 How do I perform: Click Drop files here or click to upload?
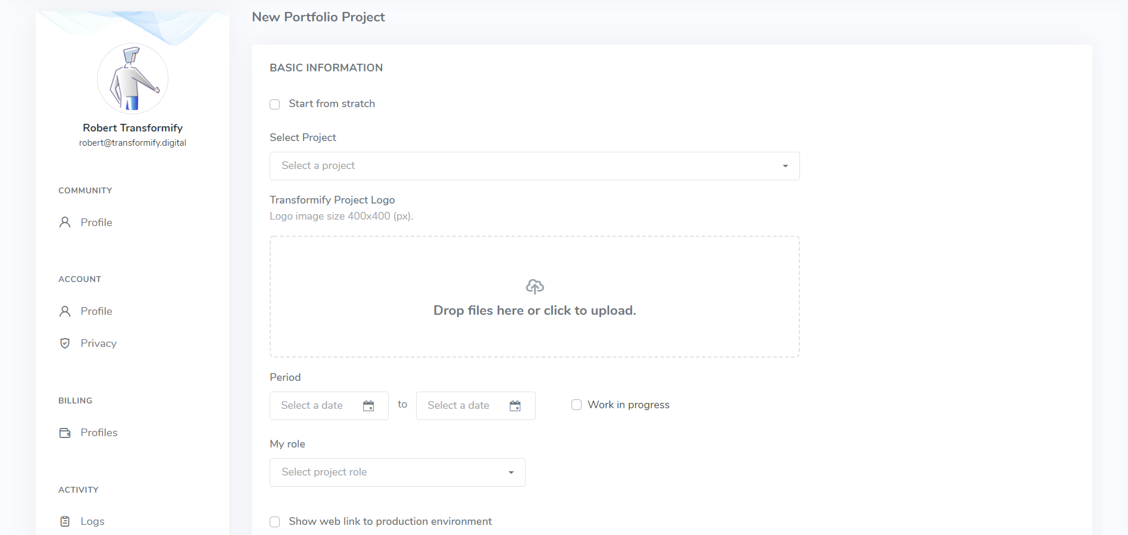point(535,311)
